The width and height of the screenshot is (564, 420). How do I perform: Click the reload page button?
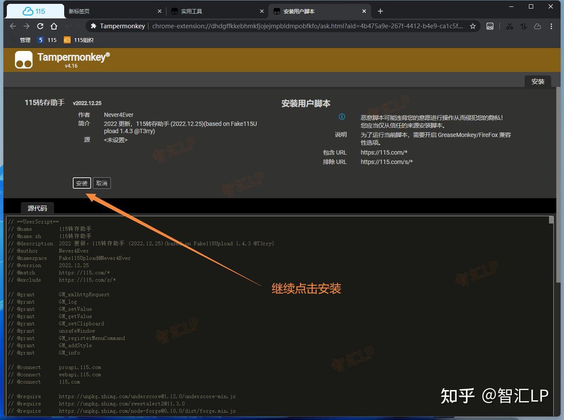(x=40, y=26)
